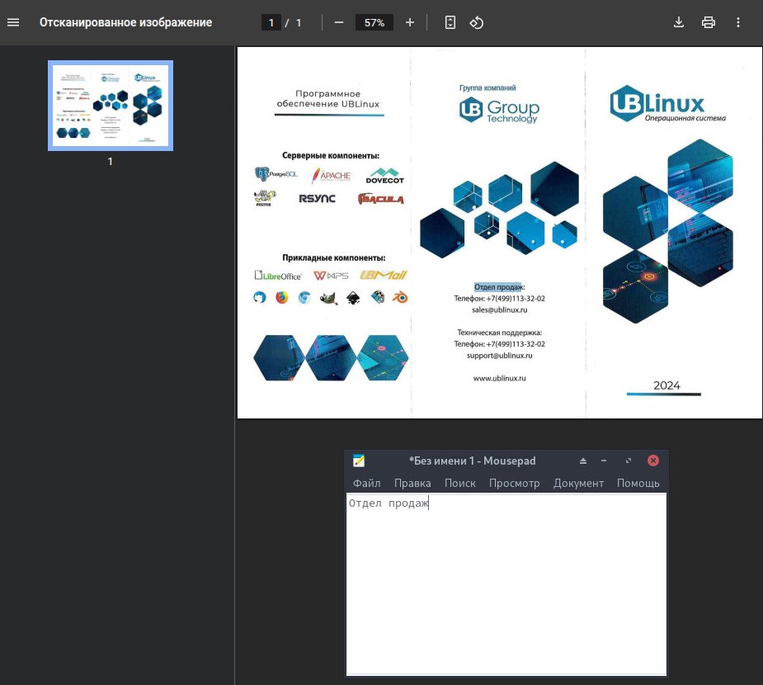
Task: Open the Файл menu in Mousepad
Action: (x=366, y=483)
